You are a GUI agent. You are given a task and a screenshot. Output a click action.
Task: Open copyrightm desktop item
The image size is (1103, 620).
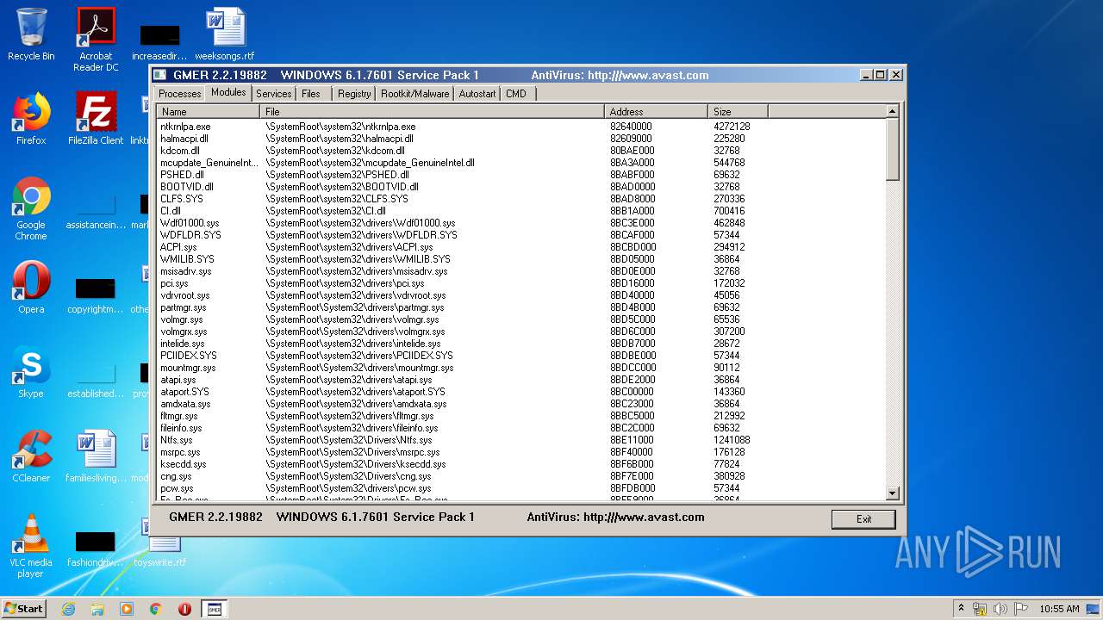click(96, 295)
